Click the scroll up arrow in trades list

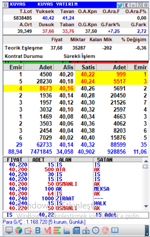pos(146,161)
